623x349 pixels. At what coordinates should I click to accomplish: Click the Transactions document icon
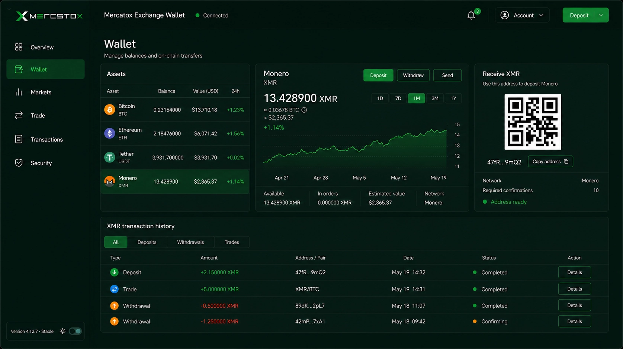click(x=19, y=139)
